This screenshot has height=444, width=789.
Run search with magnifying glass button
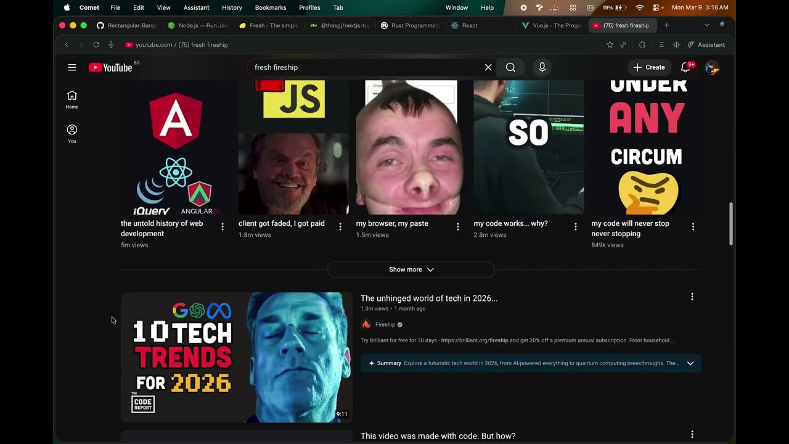(x=510, y=67)
